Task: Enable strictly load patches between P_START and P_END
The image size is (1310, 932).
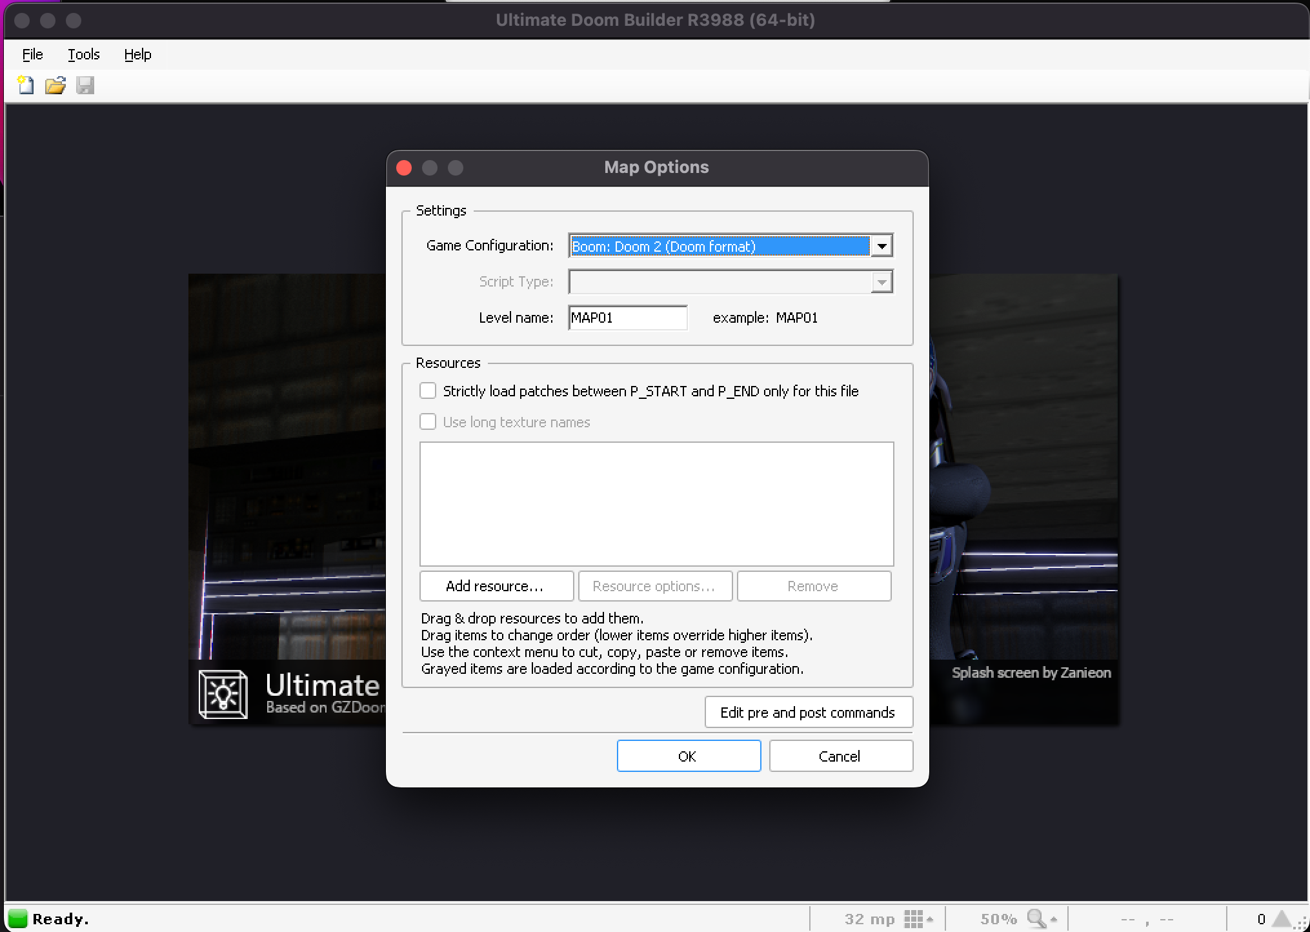Action: [x=428, y=390]
